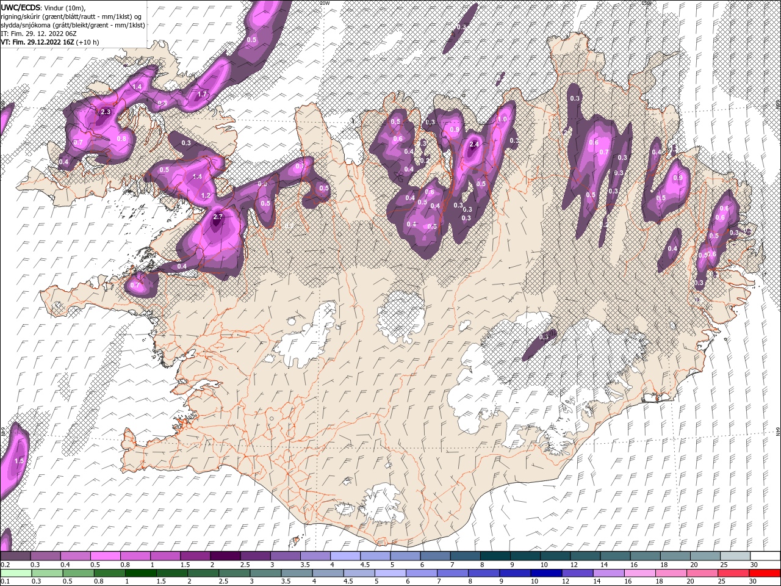
Task: Pick the dark green 1–1.5 swatch, bottom legend row
Action: (141, 573)
